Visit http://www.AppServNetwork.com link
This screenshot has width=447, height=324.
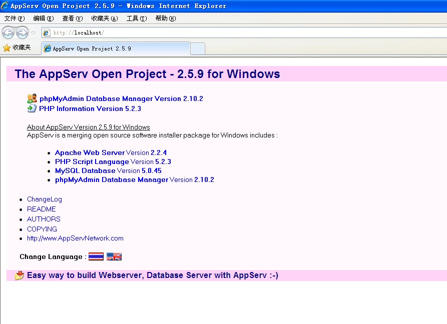pos(75,238)
